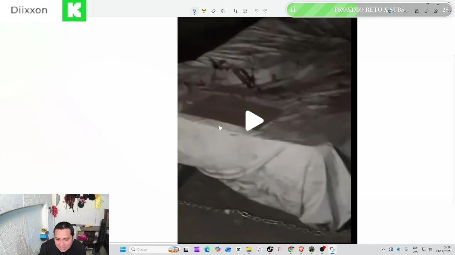The width and height of the screenshot is (455, 255).
Task: Share the capture
Action: click(436, 11)
